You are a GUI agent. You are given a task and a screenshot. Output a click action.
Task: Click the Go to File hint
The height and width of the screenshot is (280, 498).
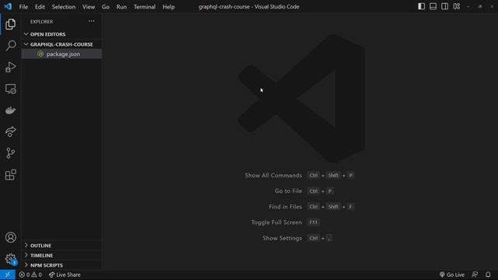(289, 191)
